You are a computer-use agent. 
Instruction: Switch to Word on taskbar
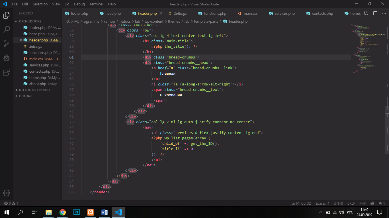click(x=105, y=212)
